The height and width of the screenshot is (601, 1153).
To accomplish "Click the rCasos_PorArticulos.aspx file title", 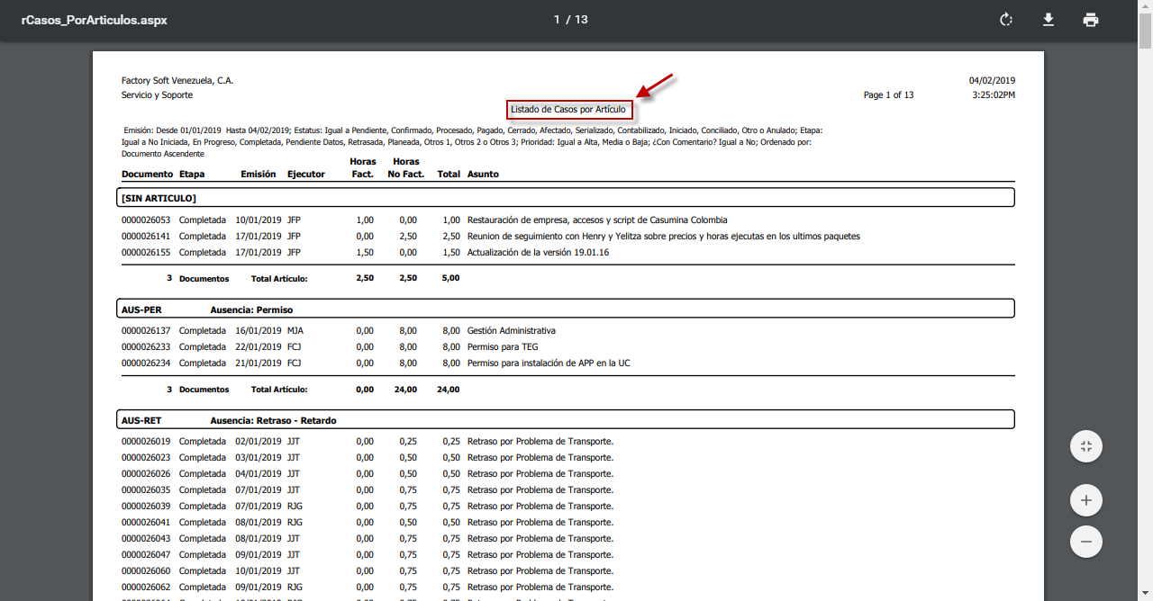I will (95, 20).
